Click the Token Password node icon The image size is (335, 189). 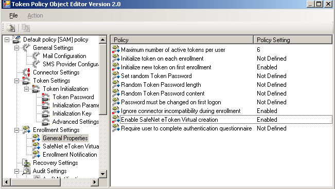[46, 97]
